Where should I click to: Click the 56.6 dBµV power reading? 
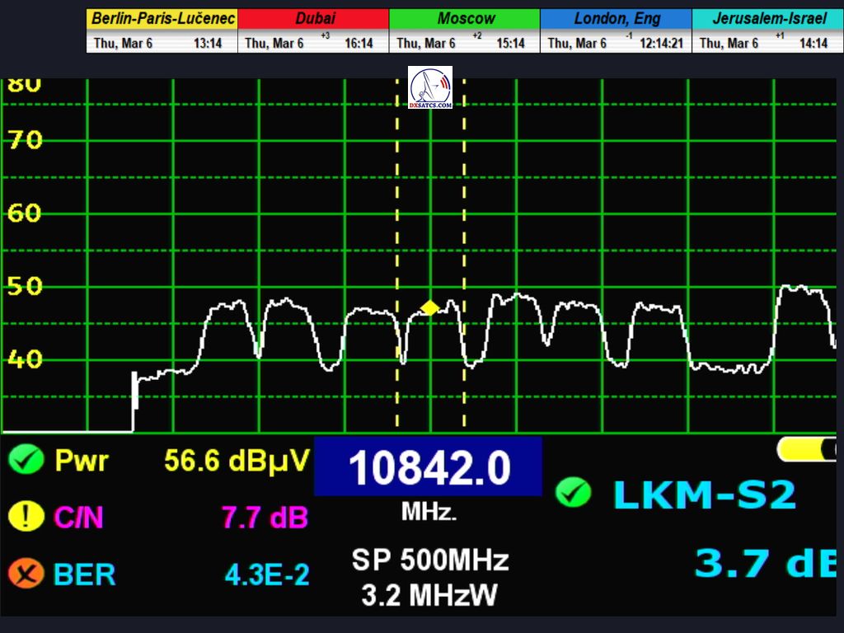237,460
